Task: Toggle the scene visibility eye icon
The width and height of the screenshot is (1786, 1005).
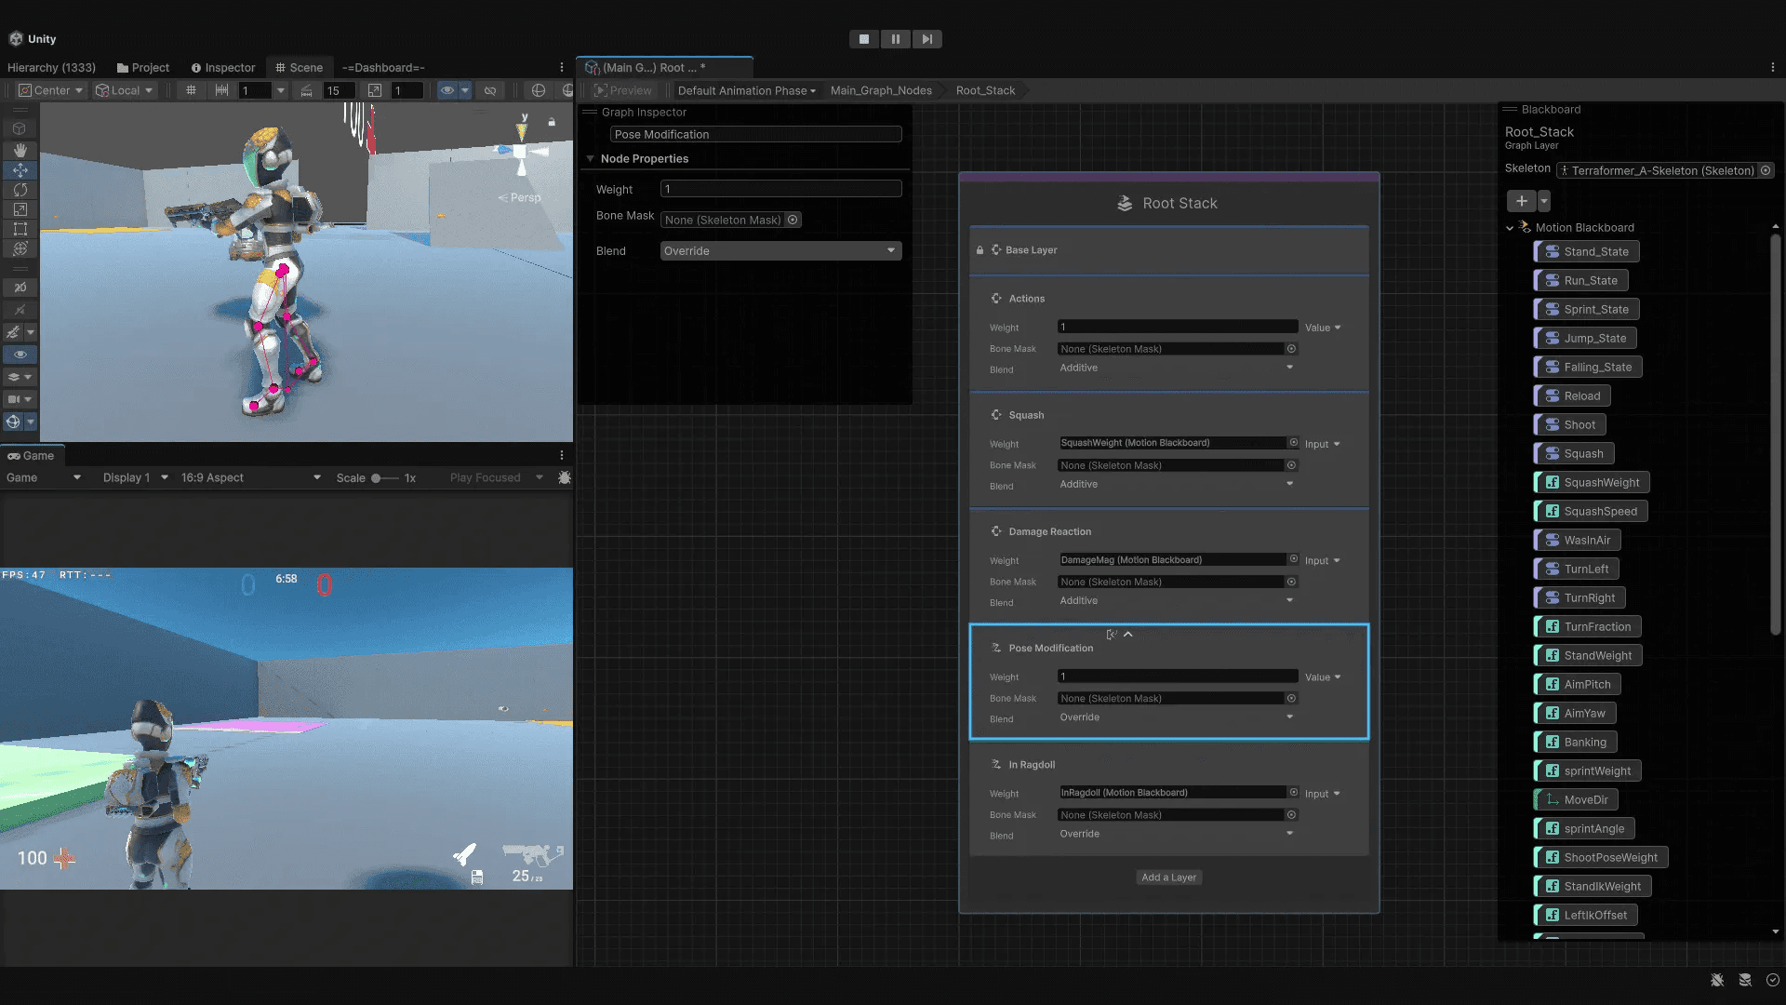Action: [20, 355]
